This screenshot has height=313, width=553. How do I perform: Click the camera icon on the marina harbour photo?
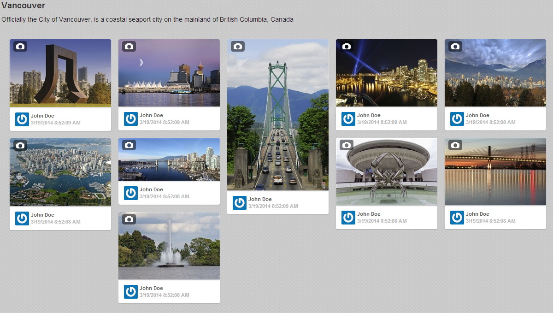coord(129,145)
